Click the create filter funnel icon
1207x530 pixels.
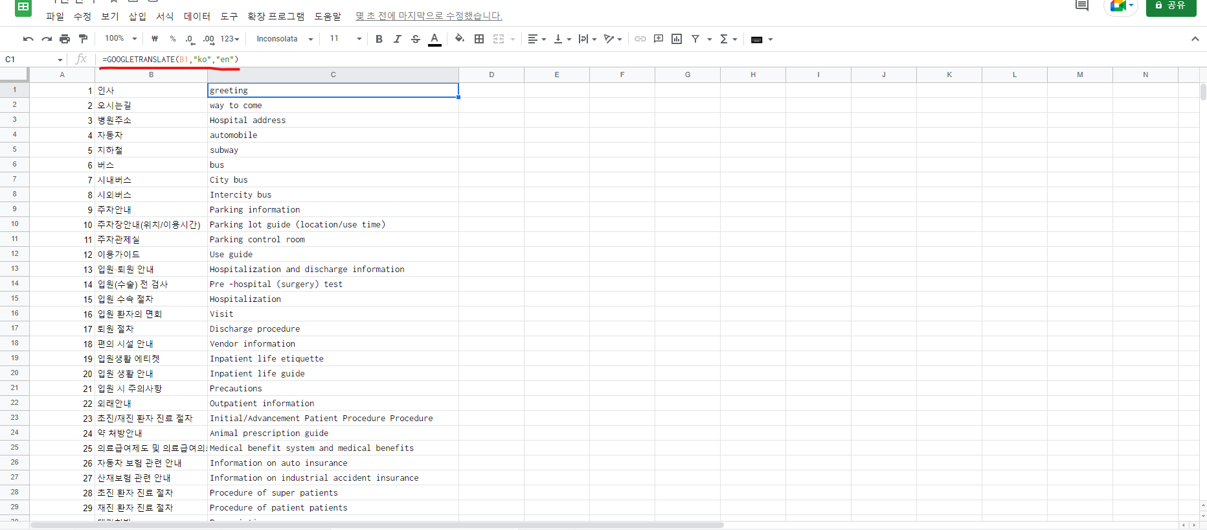click(695, 39)
